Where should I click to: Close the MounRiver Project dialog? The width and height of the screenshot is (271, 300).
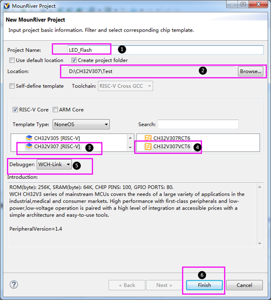point(259,4)
